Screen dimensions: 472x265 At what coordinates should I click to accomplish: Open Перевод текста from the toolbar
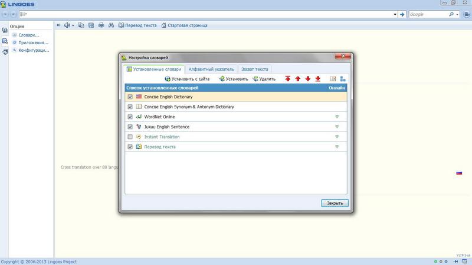tap(137, 25)
